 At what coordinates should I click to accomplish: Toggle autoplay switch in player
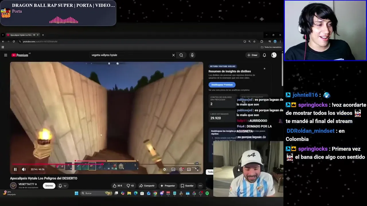[x=165, y=169]
